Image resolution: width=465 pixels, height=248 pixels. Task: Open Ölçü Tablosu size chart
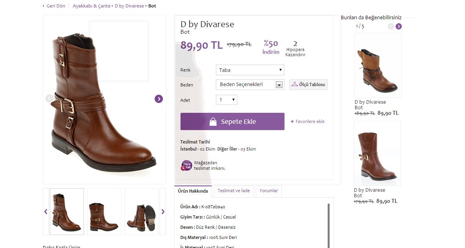(308, 85)
